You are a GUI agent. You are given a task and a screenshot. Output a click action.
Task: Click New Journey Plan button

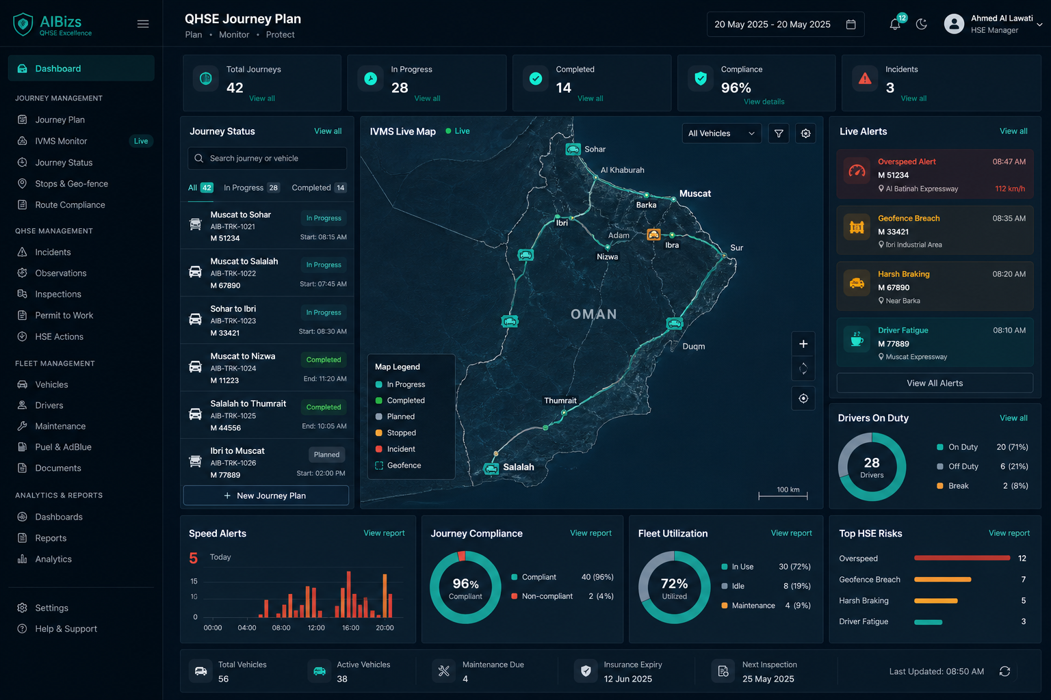[266, 496]
